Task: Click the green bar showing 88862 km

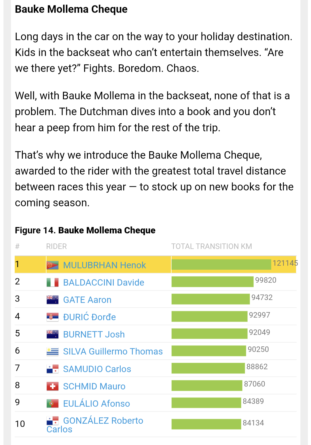Action: (x=208, y=368)
